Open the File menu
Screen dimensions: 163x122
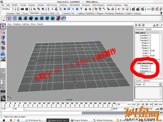pyautogui.click(x=2, y=5)
